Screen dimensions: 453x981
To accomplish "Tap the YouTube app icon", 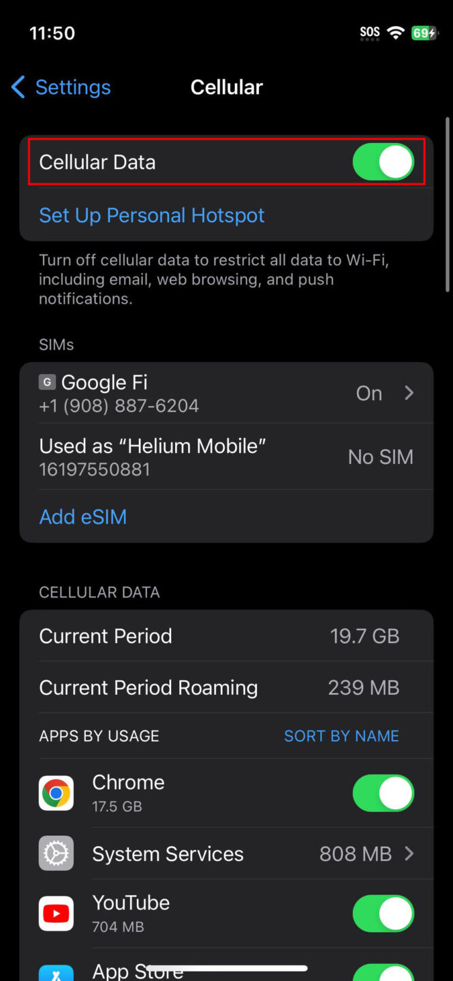I will click(56, 914).
